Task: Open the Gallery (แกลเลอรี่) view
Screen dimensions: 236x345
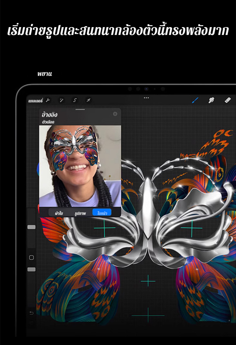Action: tap(35, 101)
